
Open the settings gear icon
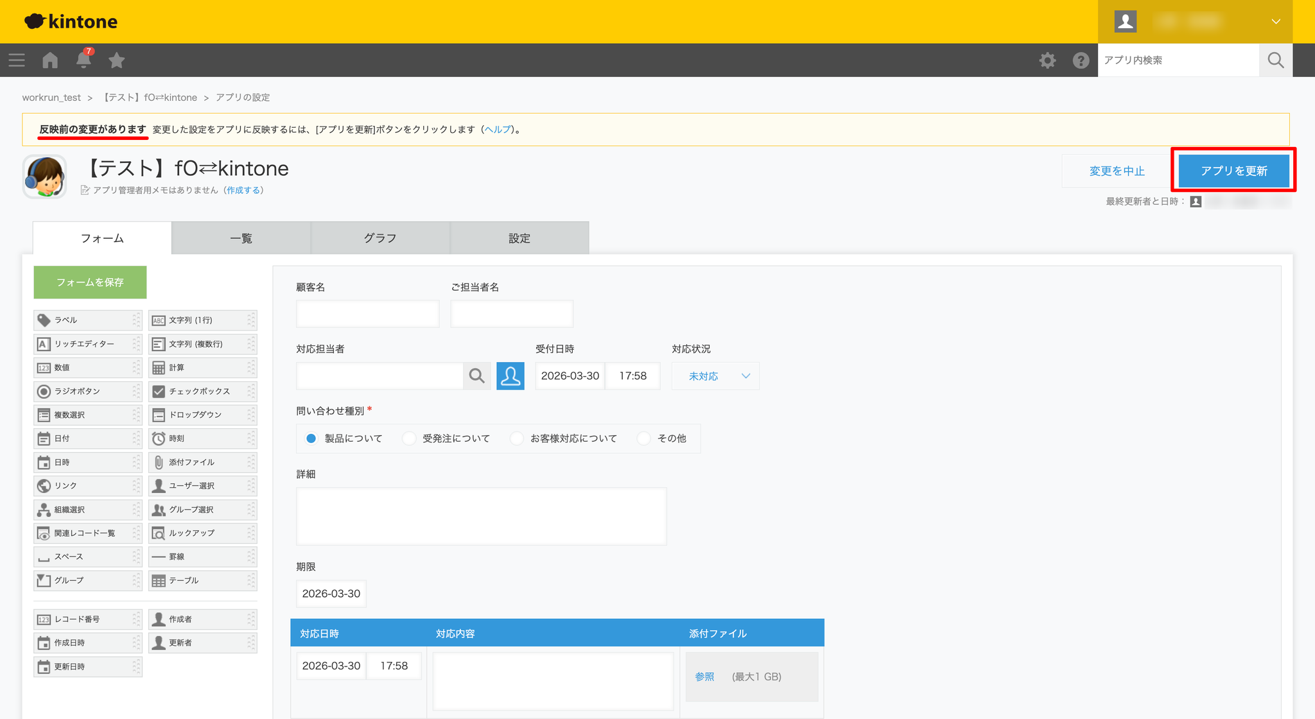coord(1047,60)
